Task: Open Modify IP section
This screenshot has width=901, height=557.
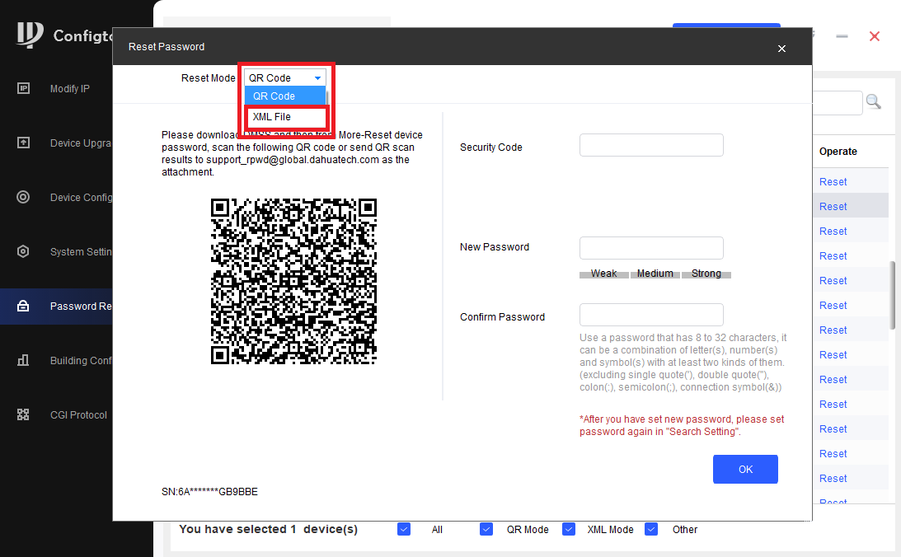Action: point(69,88)
